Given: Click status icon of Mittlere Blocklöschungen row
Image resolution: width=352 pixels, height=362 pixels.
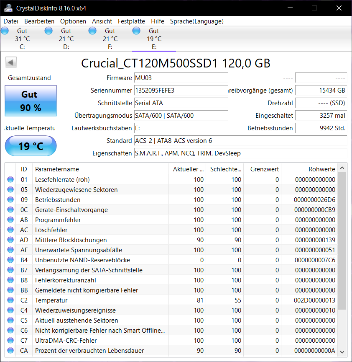Looking at the screenshot, I should (10, 240).
